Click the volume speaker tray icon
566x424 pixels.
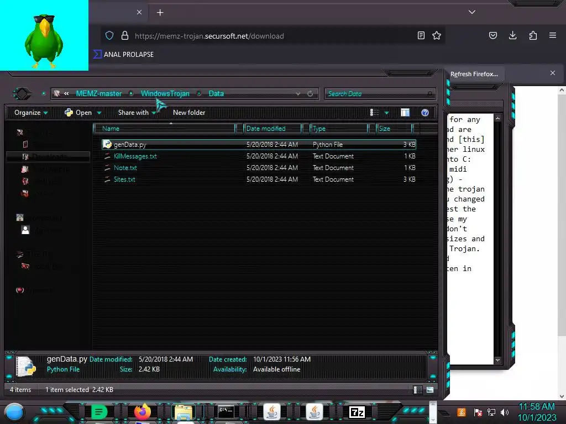[505, 412]
